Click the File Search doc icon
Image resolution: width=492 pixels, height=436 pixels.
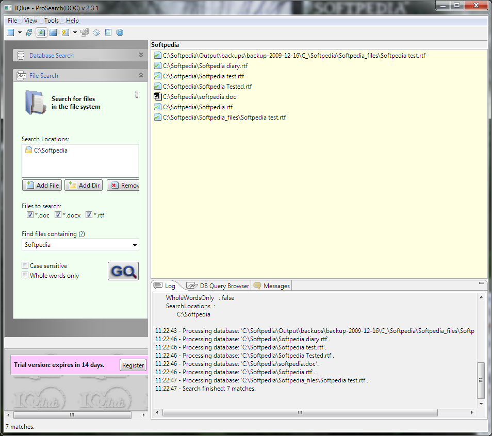(x=21, y=76)
